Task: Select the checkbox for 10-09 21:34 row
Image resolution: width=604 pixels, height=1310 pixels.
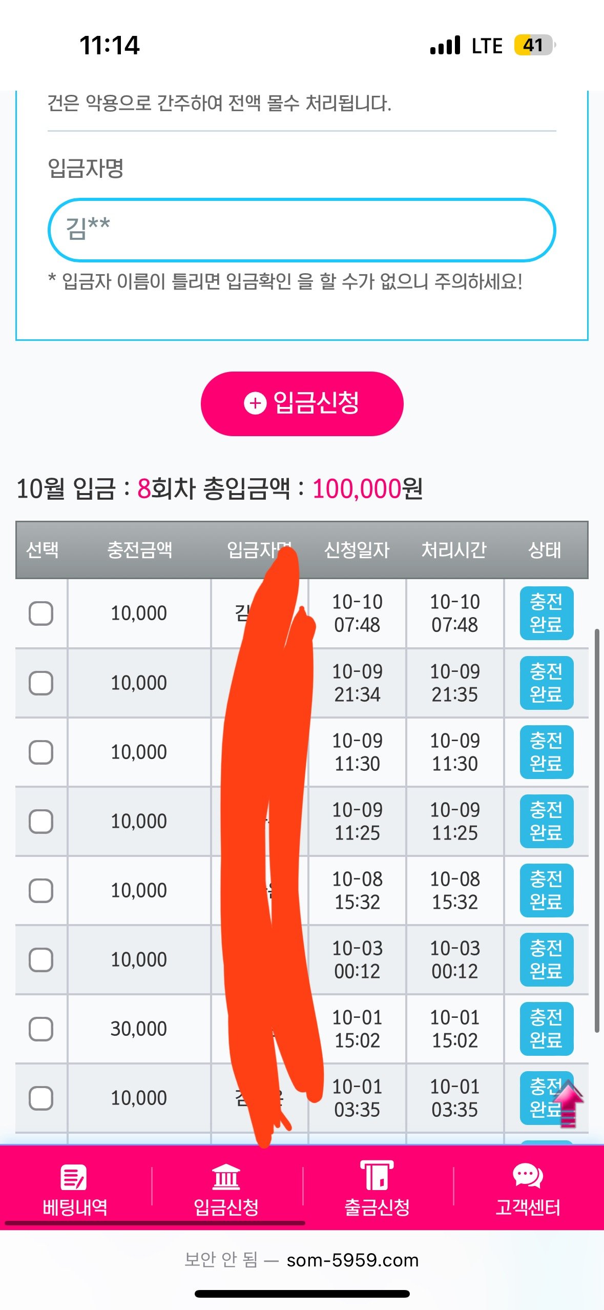Action: click(x=41, y=683)
